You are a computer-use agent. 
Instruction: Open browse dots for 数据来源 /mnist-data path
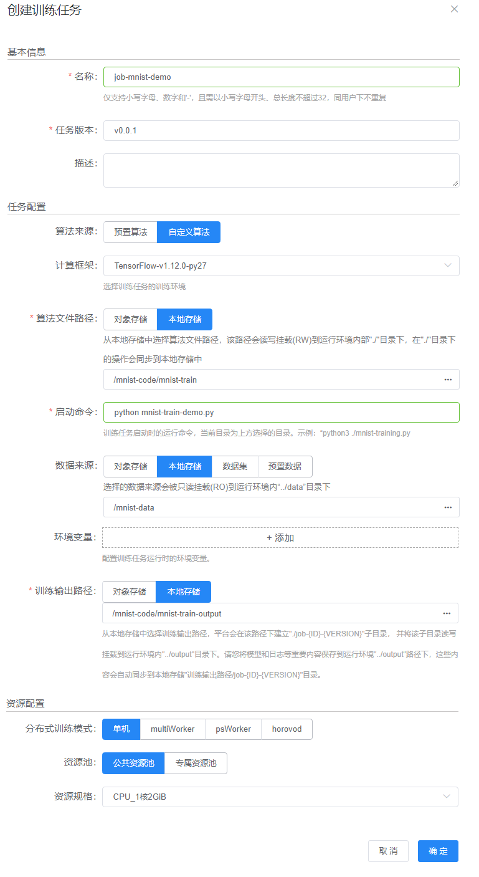[x=447, y=507]
